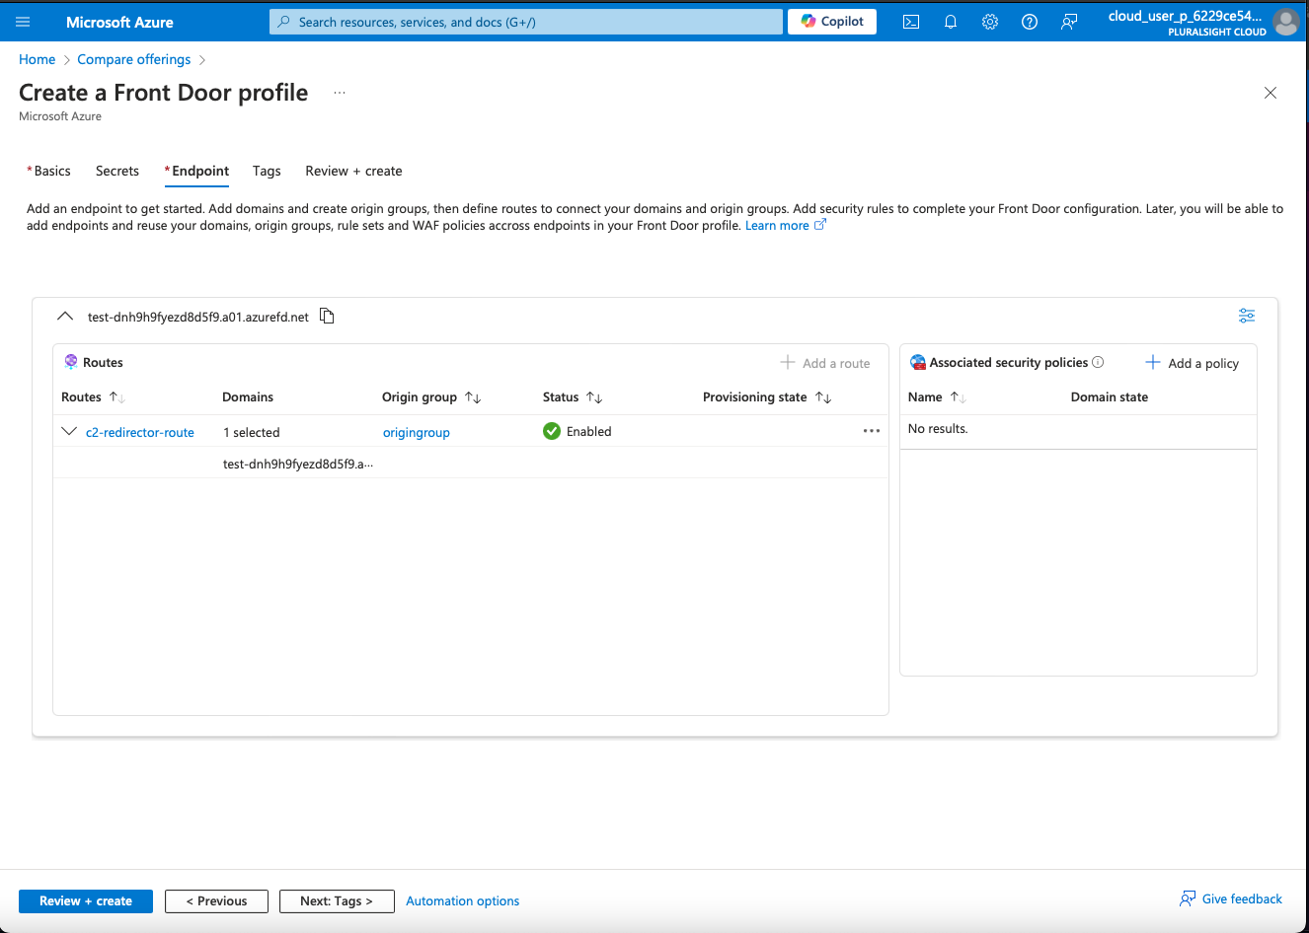The height and width of the screenshot is (933, 1309).
Task: Open the Review + create tab
Action: 353,171
